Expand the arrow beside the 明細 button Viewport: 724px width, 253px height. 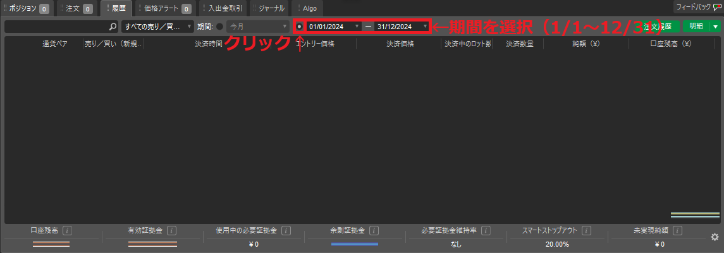tap(715, 27)
